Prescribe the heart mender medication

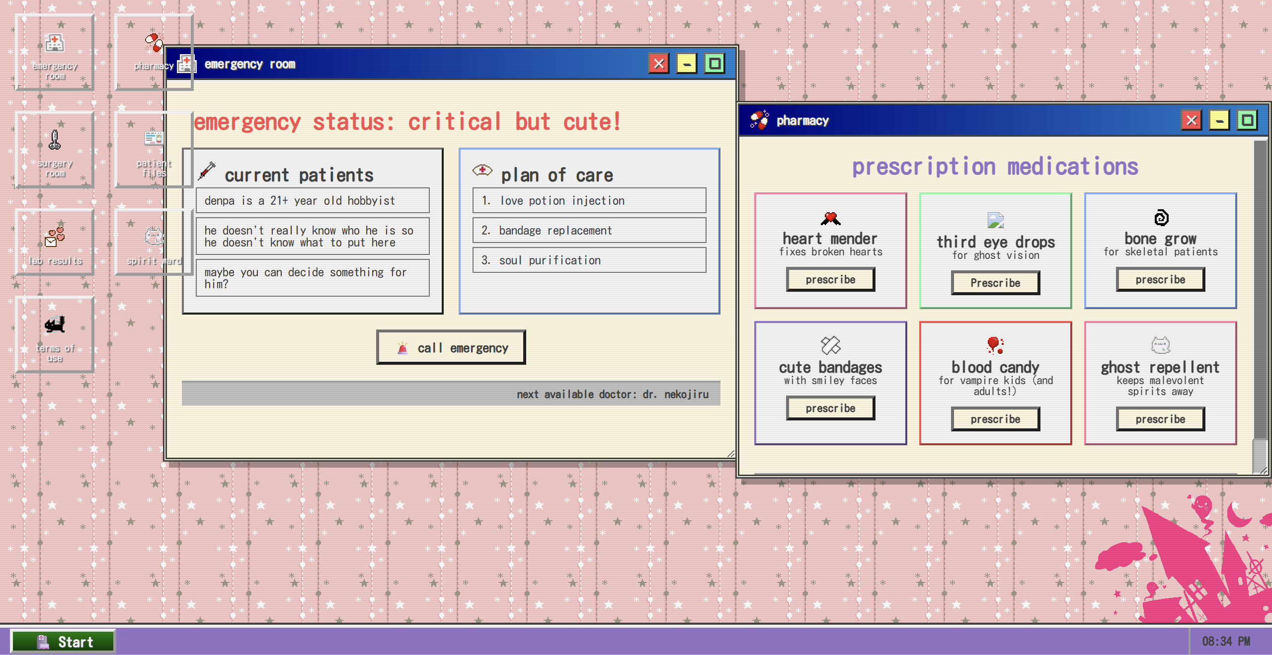(x=830, y=280)
